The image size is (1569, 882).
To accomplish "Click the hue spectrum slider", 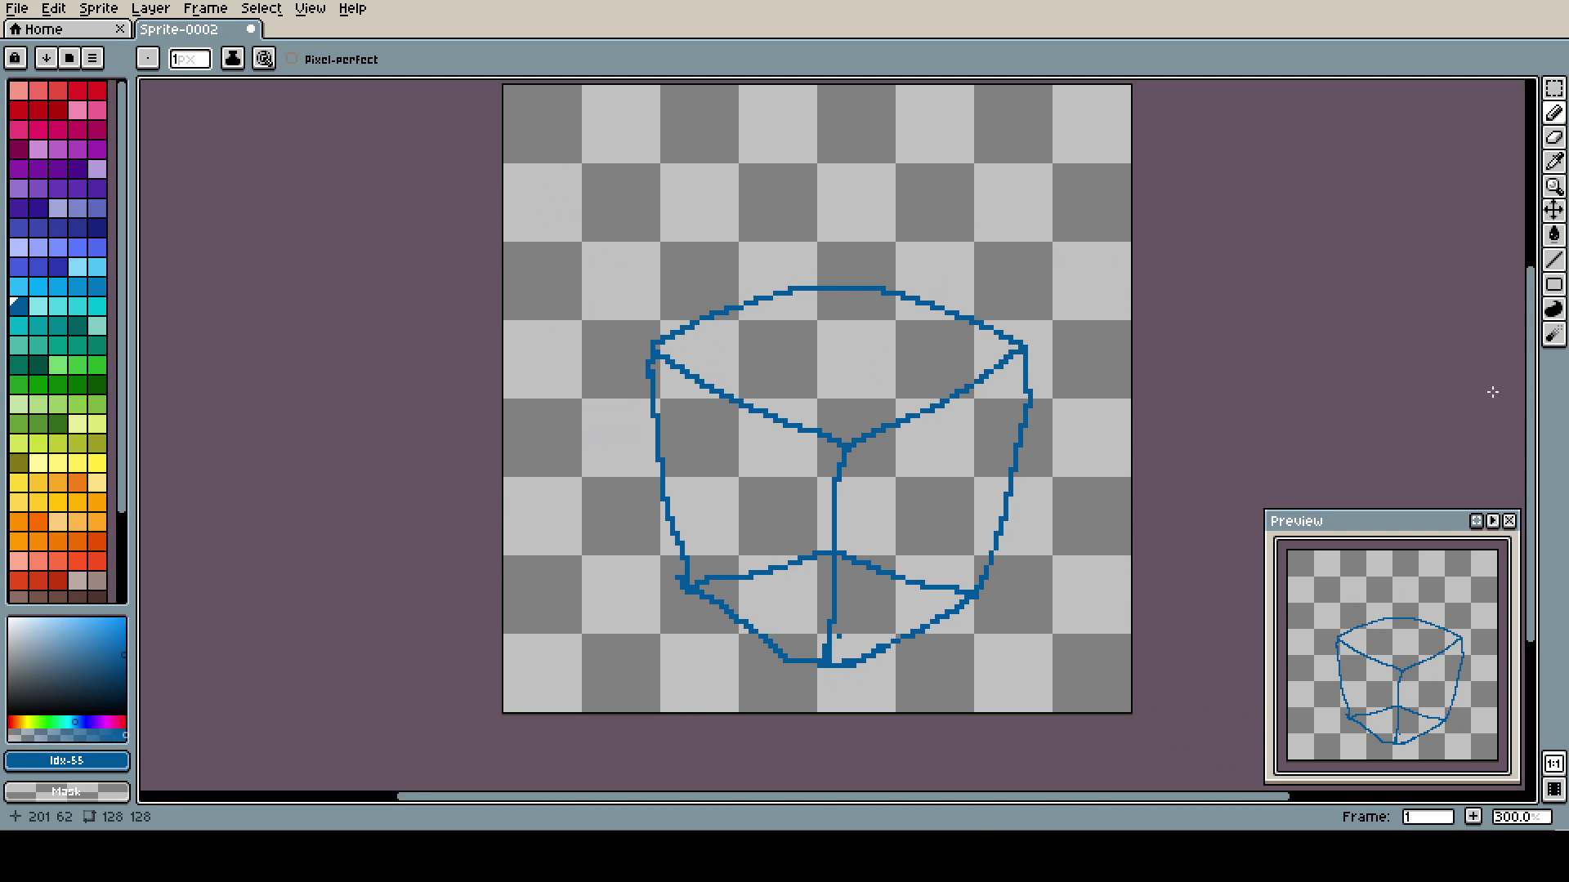I will point(67,722).
